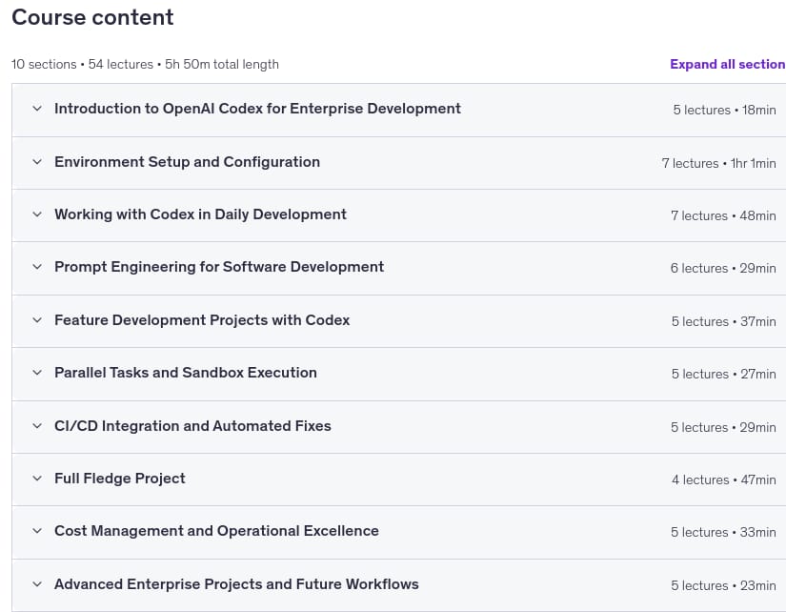
Task: Open section title Environment Setup and Configuration
Action: tap(187, 161)
